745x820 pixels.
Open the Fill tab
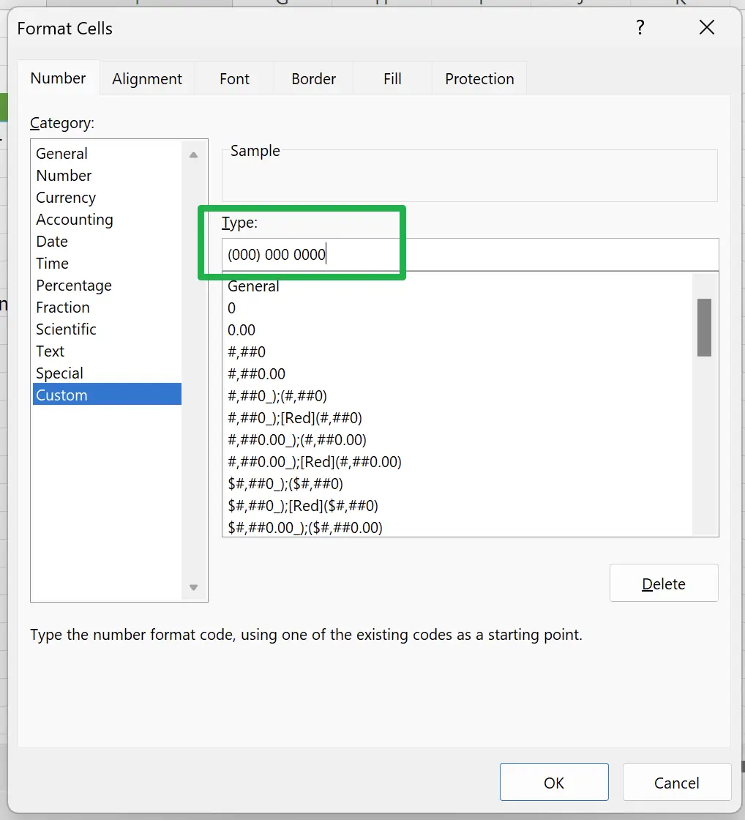[x=392, y=79]
